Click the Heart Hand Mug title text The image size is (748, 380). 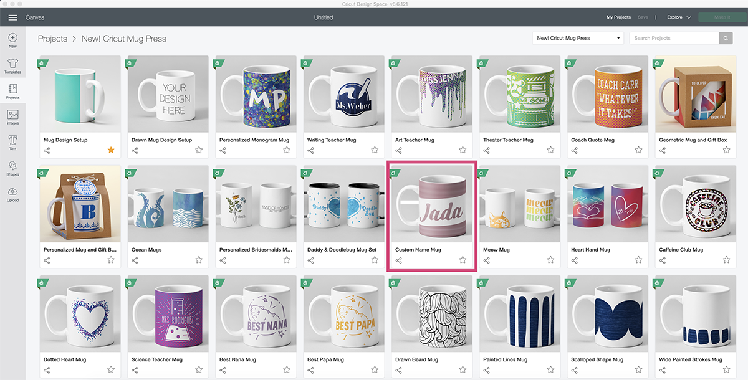coord(590,250)
